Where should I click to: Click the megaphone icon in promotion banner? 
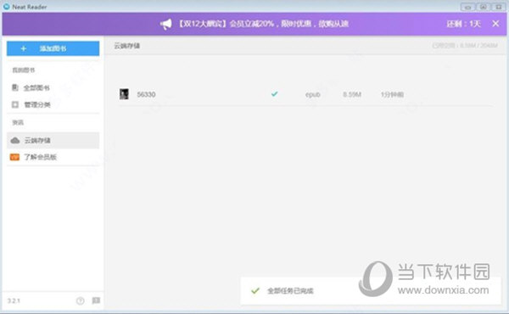[166, 24]
